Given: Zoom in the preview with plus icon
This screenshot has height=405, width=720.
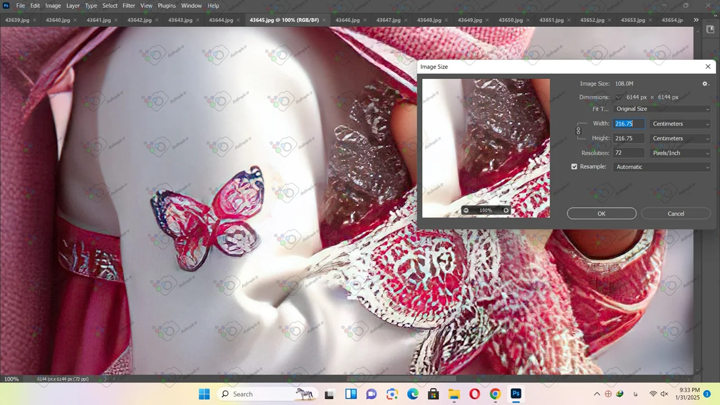Looking at the screenshot, I should tap(506, 210).
